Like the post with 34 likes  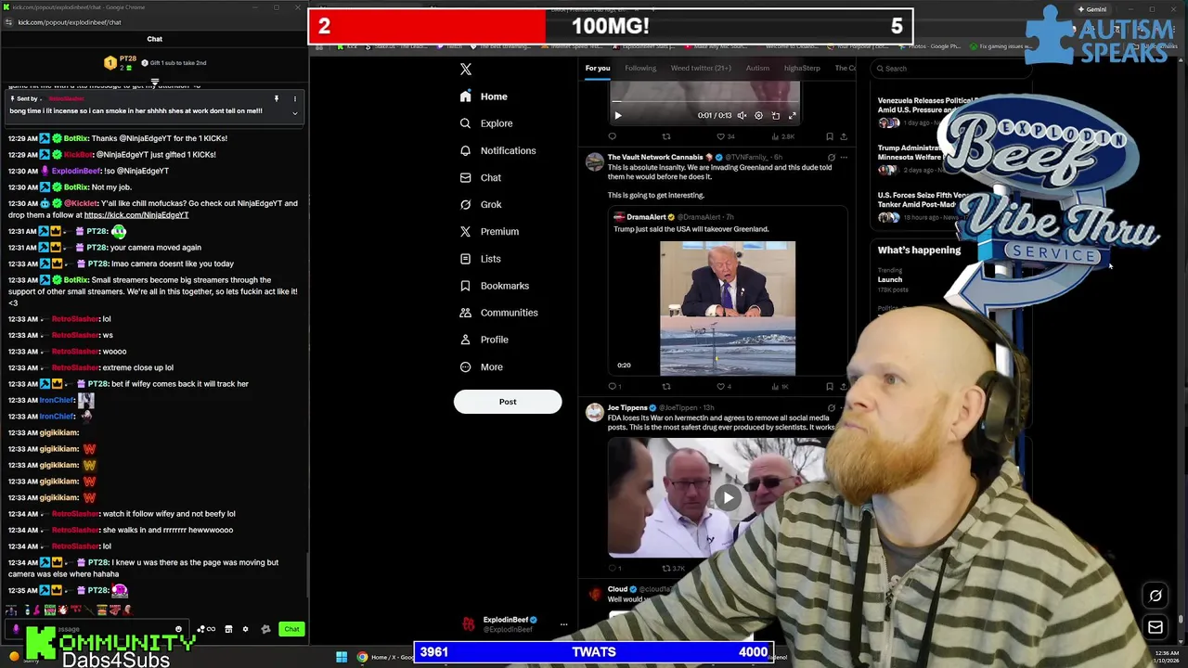point(725,136)
